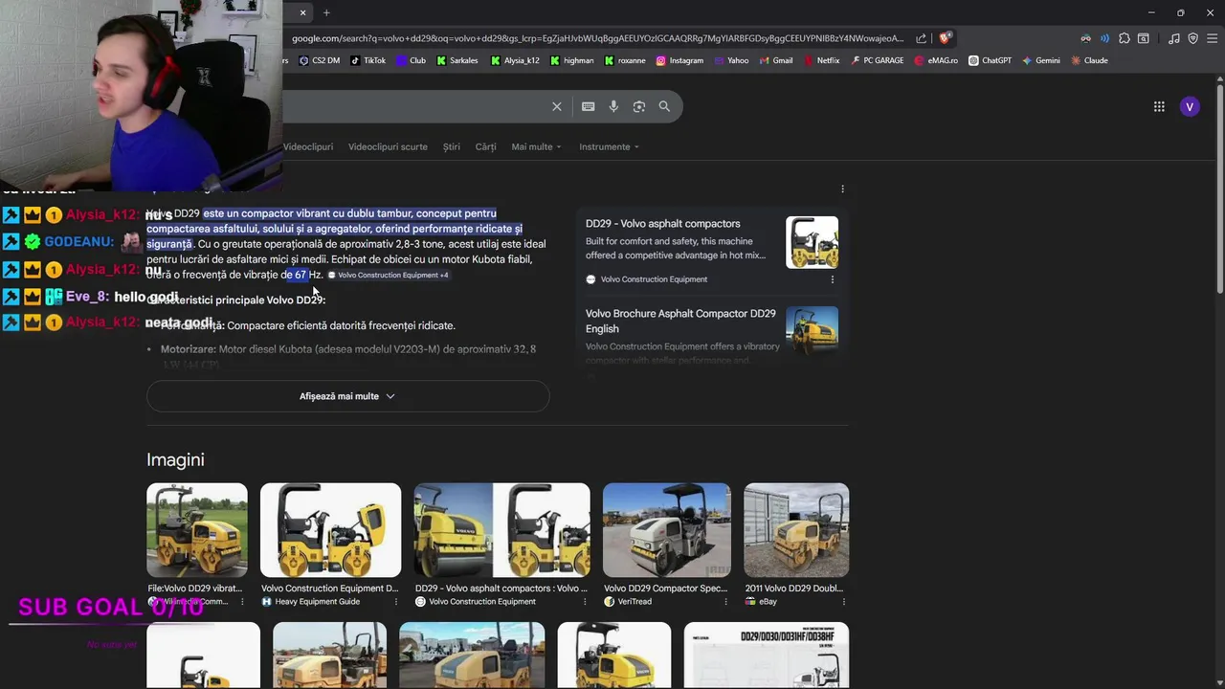
Task: Open the on-screen keyboard input tool
Action: (588, 106)
